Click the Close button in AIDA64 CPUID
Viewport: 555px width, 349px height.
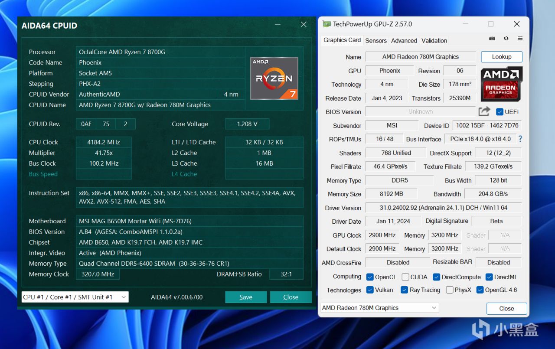coord(291,297)
